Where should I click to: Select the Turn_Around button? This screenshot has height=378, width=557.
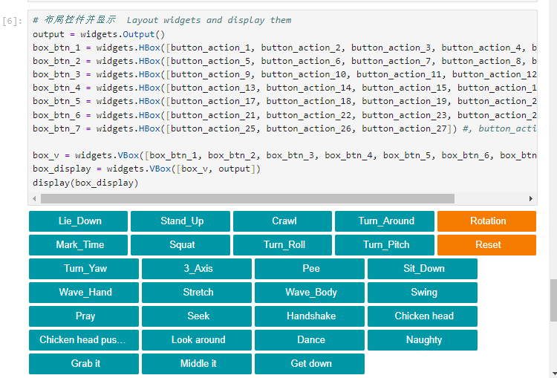click(x=385, y=221)
